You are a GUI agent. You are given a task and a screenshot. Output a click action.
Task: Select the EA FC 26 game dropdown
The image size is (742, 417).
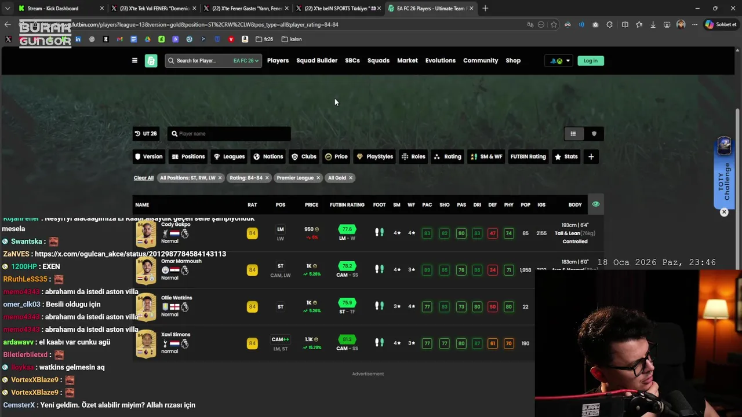[x=246, y=60]
